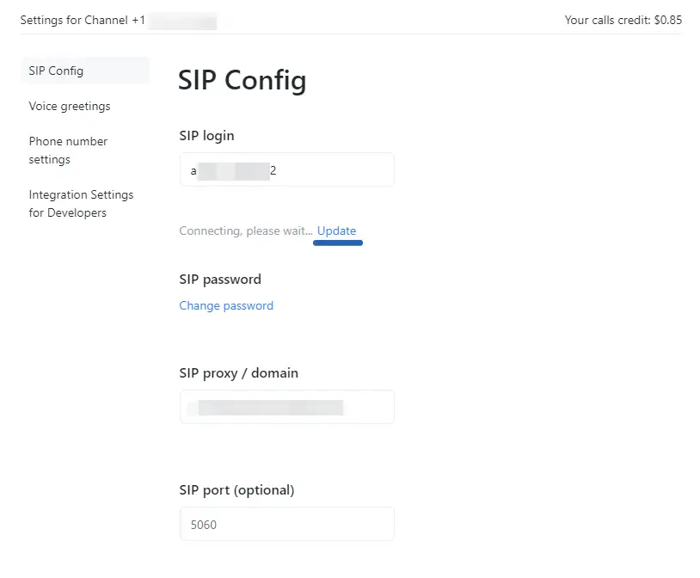Select the SIP port field showing 5060

click(286, 524)
